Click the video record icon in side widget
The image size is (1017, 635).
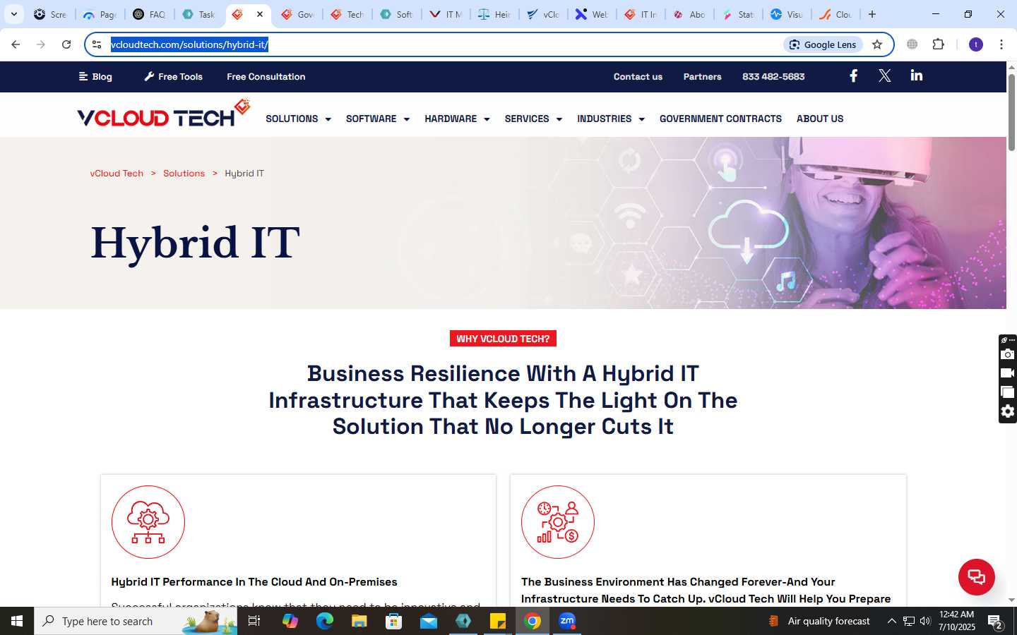tap(1008, 373)
